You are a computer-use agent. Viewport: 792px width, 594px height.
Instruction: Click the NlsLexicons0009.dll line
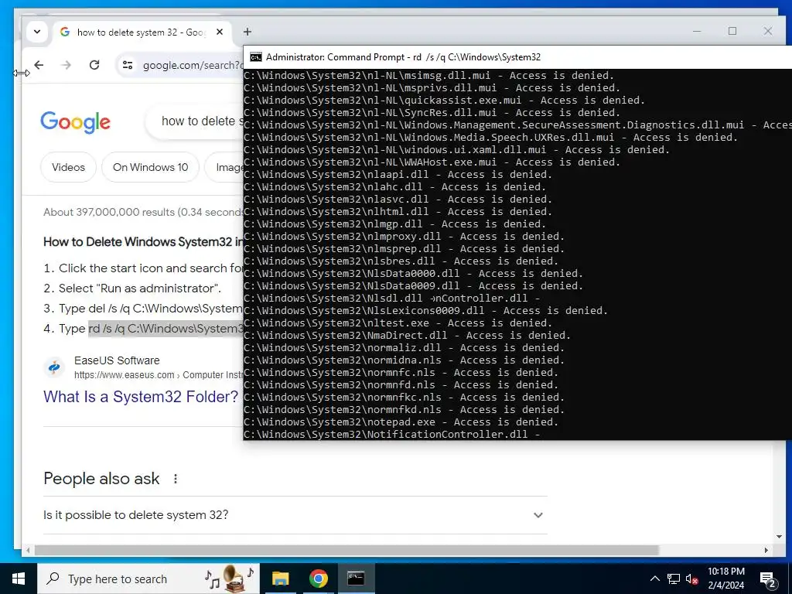425,311
